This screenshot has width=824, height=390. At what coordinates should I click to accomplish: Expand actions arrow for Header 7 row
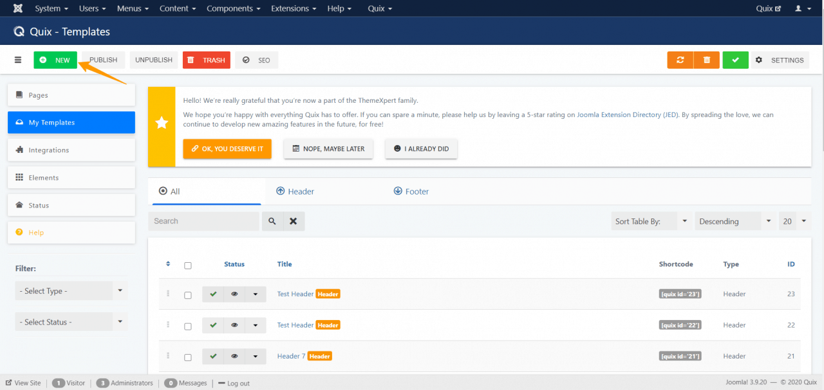tap(256, 356)
